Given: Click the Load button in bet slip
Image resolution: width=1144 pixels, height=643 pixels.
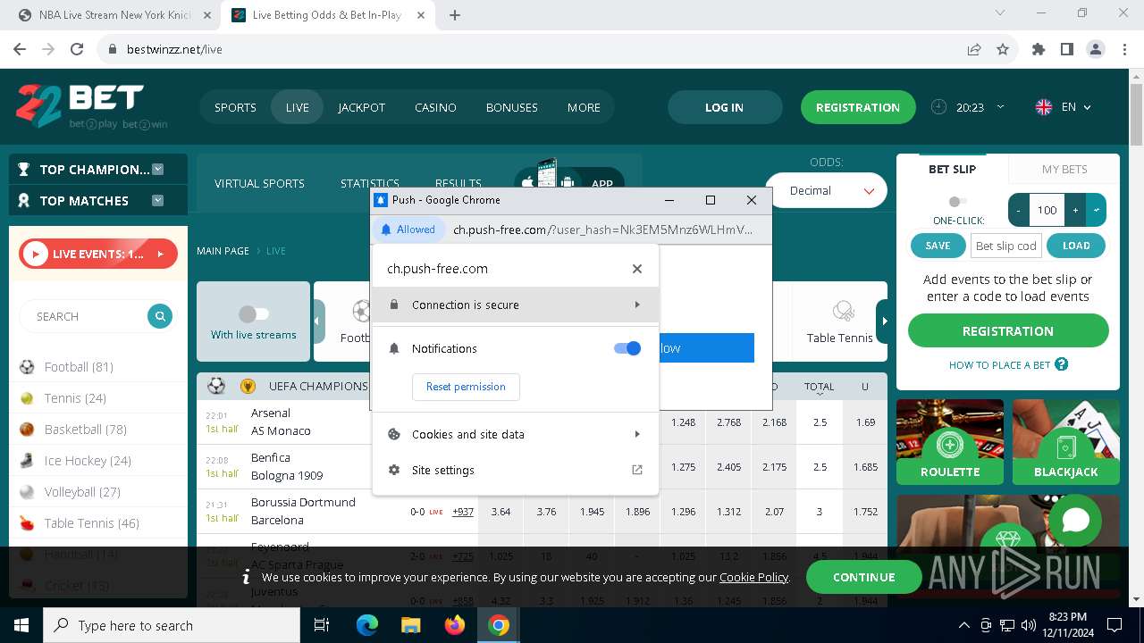Looking at the screenshot, I should [1076, 246].
